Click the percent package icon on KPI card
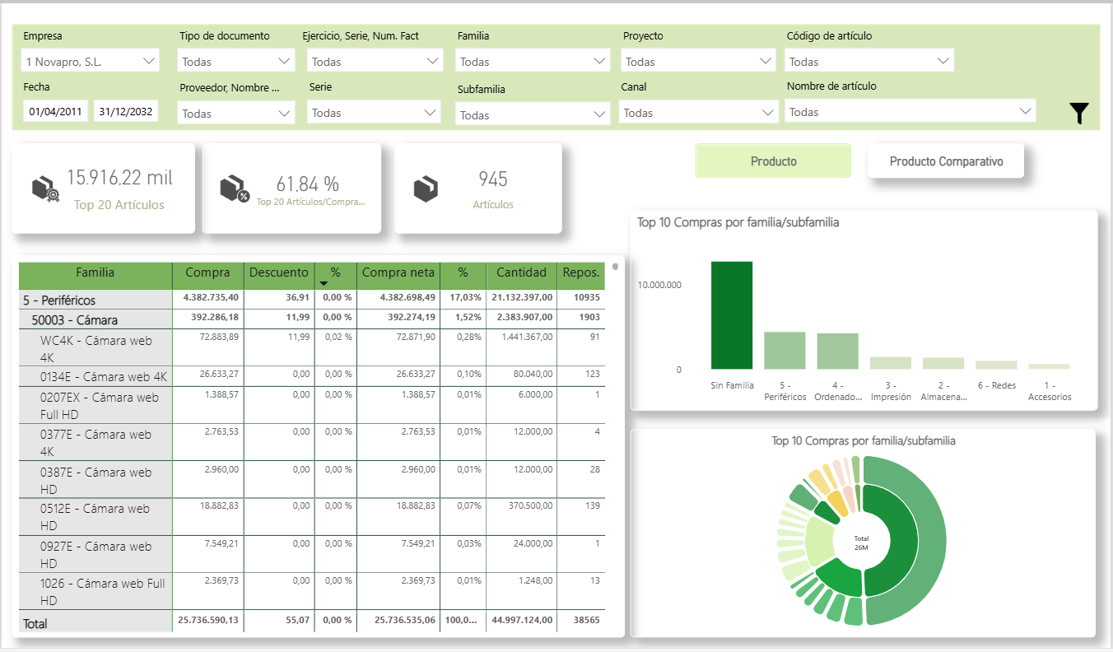Viewport: 1113px width, 652px height. [x=235, y=189]
